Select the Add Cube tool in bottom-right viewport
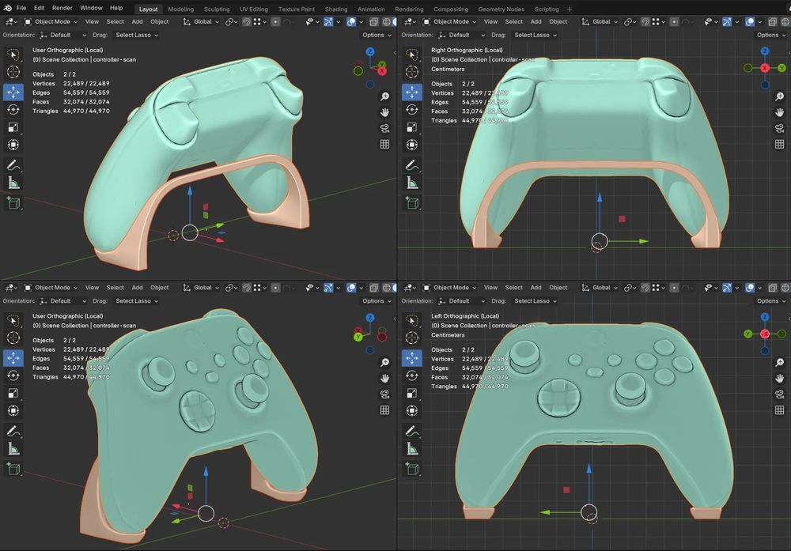The width and height of the screenshot is (791, 551). coord(412,470)
